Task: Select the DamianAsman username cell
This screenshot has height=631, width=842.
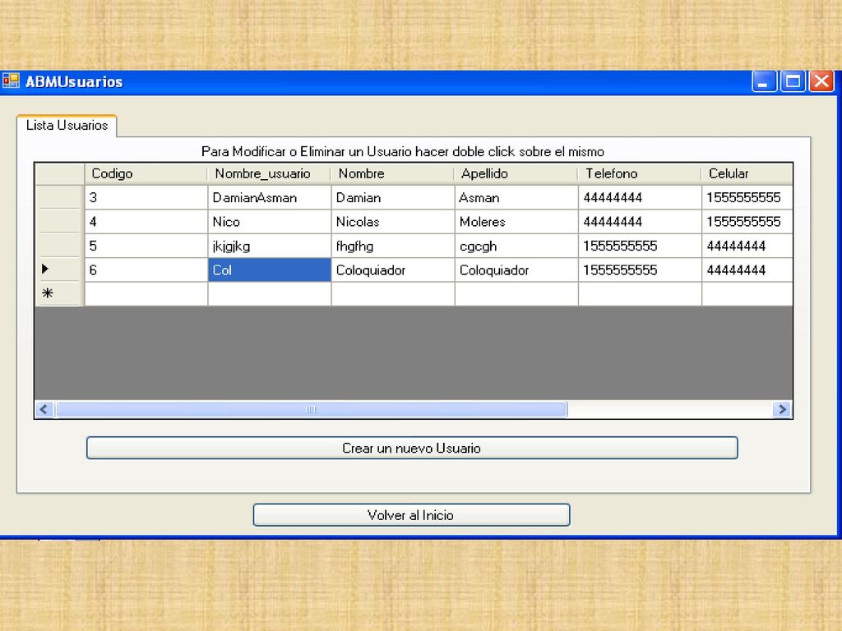Action: point(270,197)
